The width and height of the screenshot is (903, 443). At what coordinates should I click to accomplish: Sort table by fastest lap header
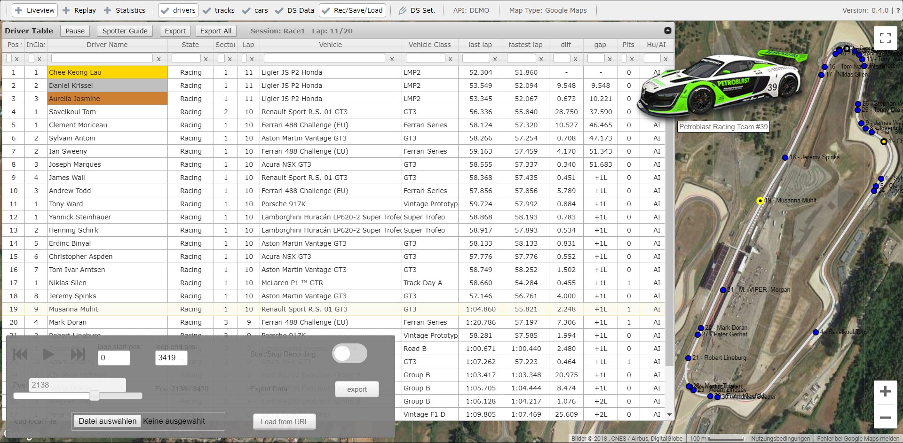pos(525,45)
